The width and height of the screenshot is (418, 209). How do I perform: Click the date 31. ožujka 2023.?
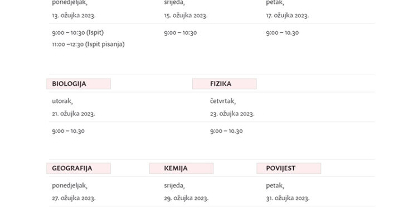(x=288, y=198)
